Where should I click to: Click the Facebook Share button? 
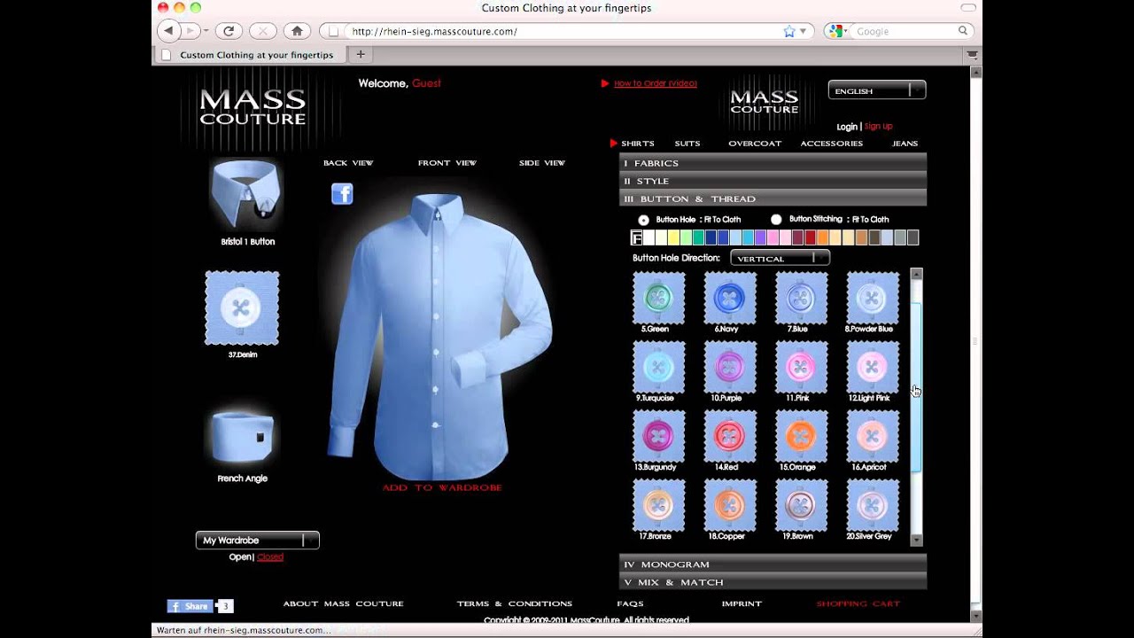coord(190,606)
